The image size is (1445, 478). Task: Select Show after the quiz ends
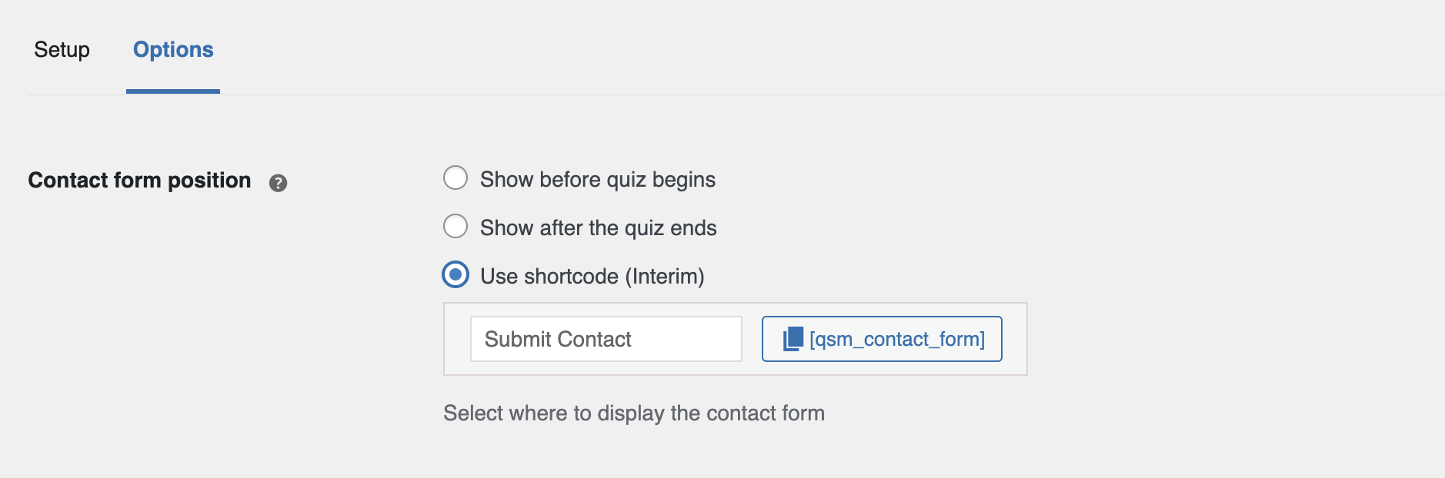[x=456, y=226]
